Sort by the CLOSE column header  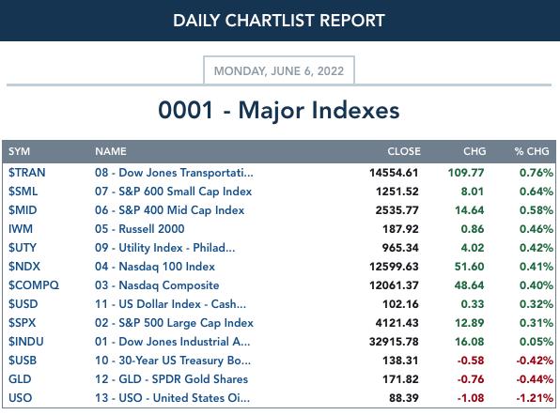click(404, 151)
